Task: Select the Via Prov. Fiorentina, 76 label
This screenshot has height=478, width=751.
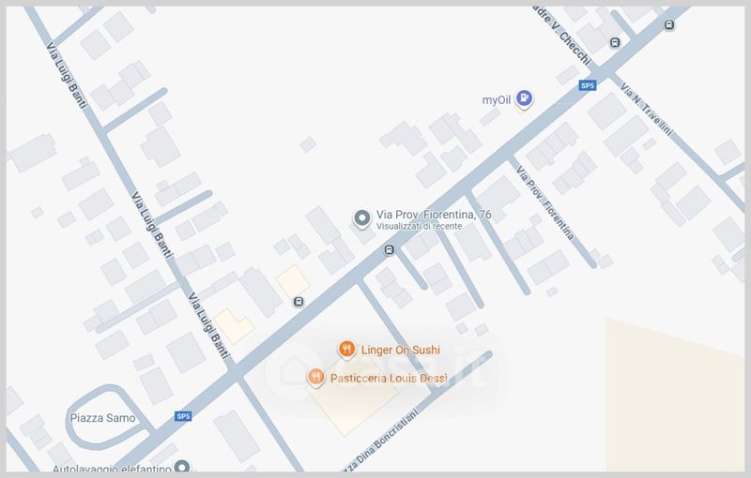Action: coord(434,215)
